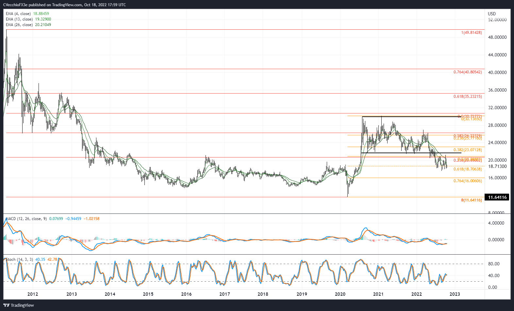Click the 2020 label on time axis
The width and height of the screenshot is (514, 311).
340,294
